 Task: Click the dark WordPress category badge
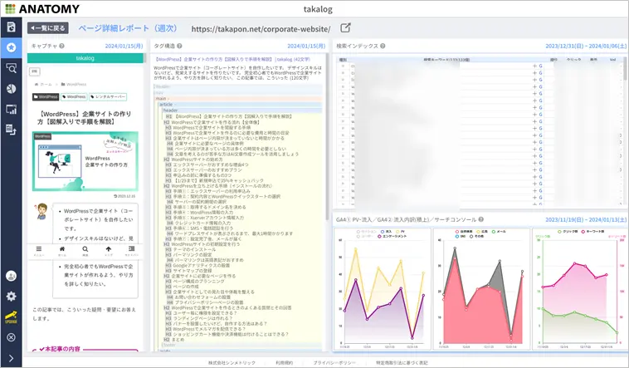coord(46,97)
